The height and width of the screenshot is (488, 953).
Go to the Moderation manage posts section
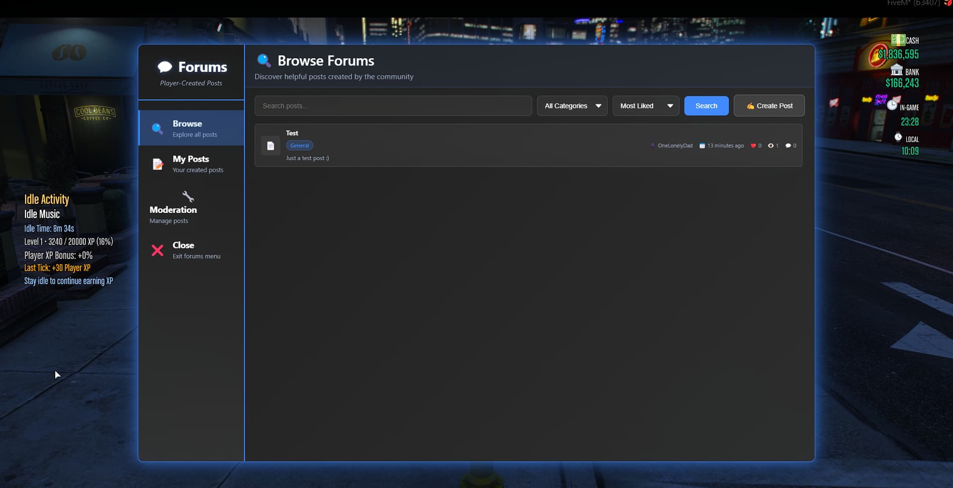[x=173, y=214]
